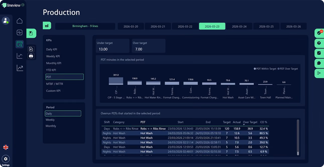Click the Hot Water Rinse bar (145.2)
Image resolution: width=324 pixels, height=167 pixels.
pyautogui.click(x=153, y=83)
